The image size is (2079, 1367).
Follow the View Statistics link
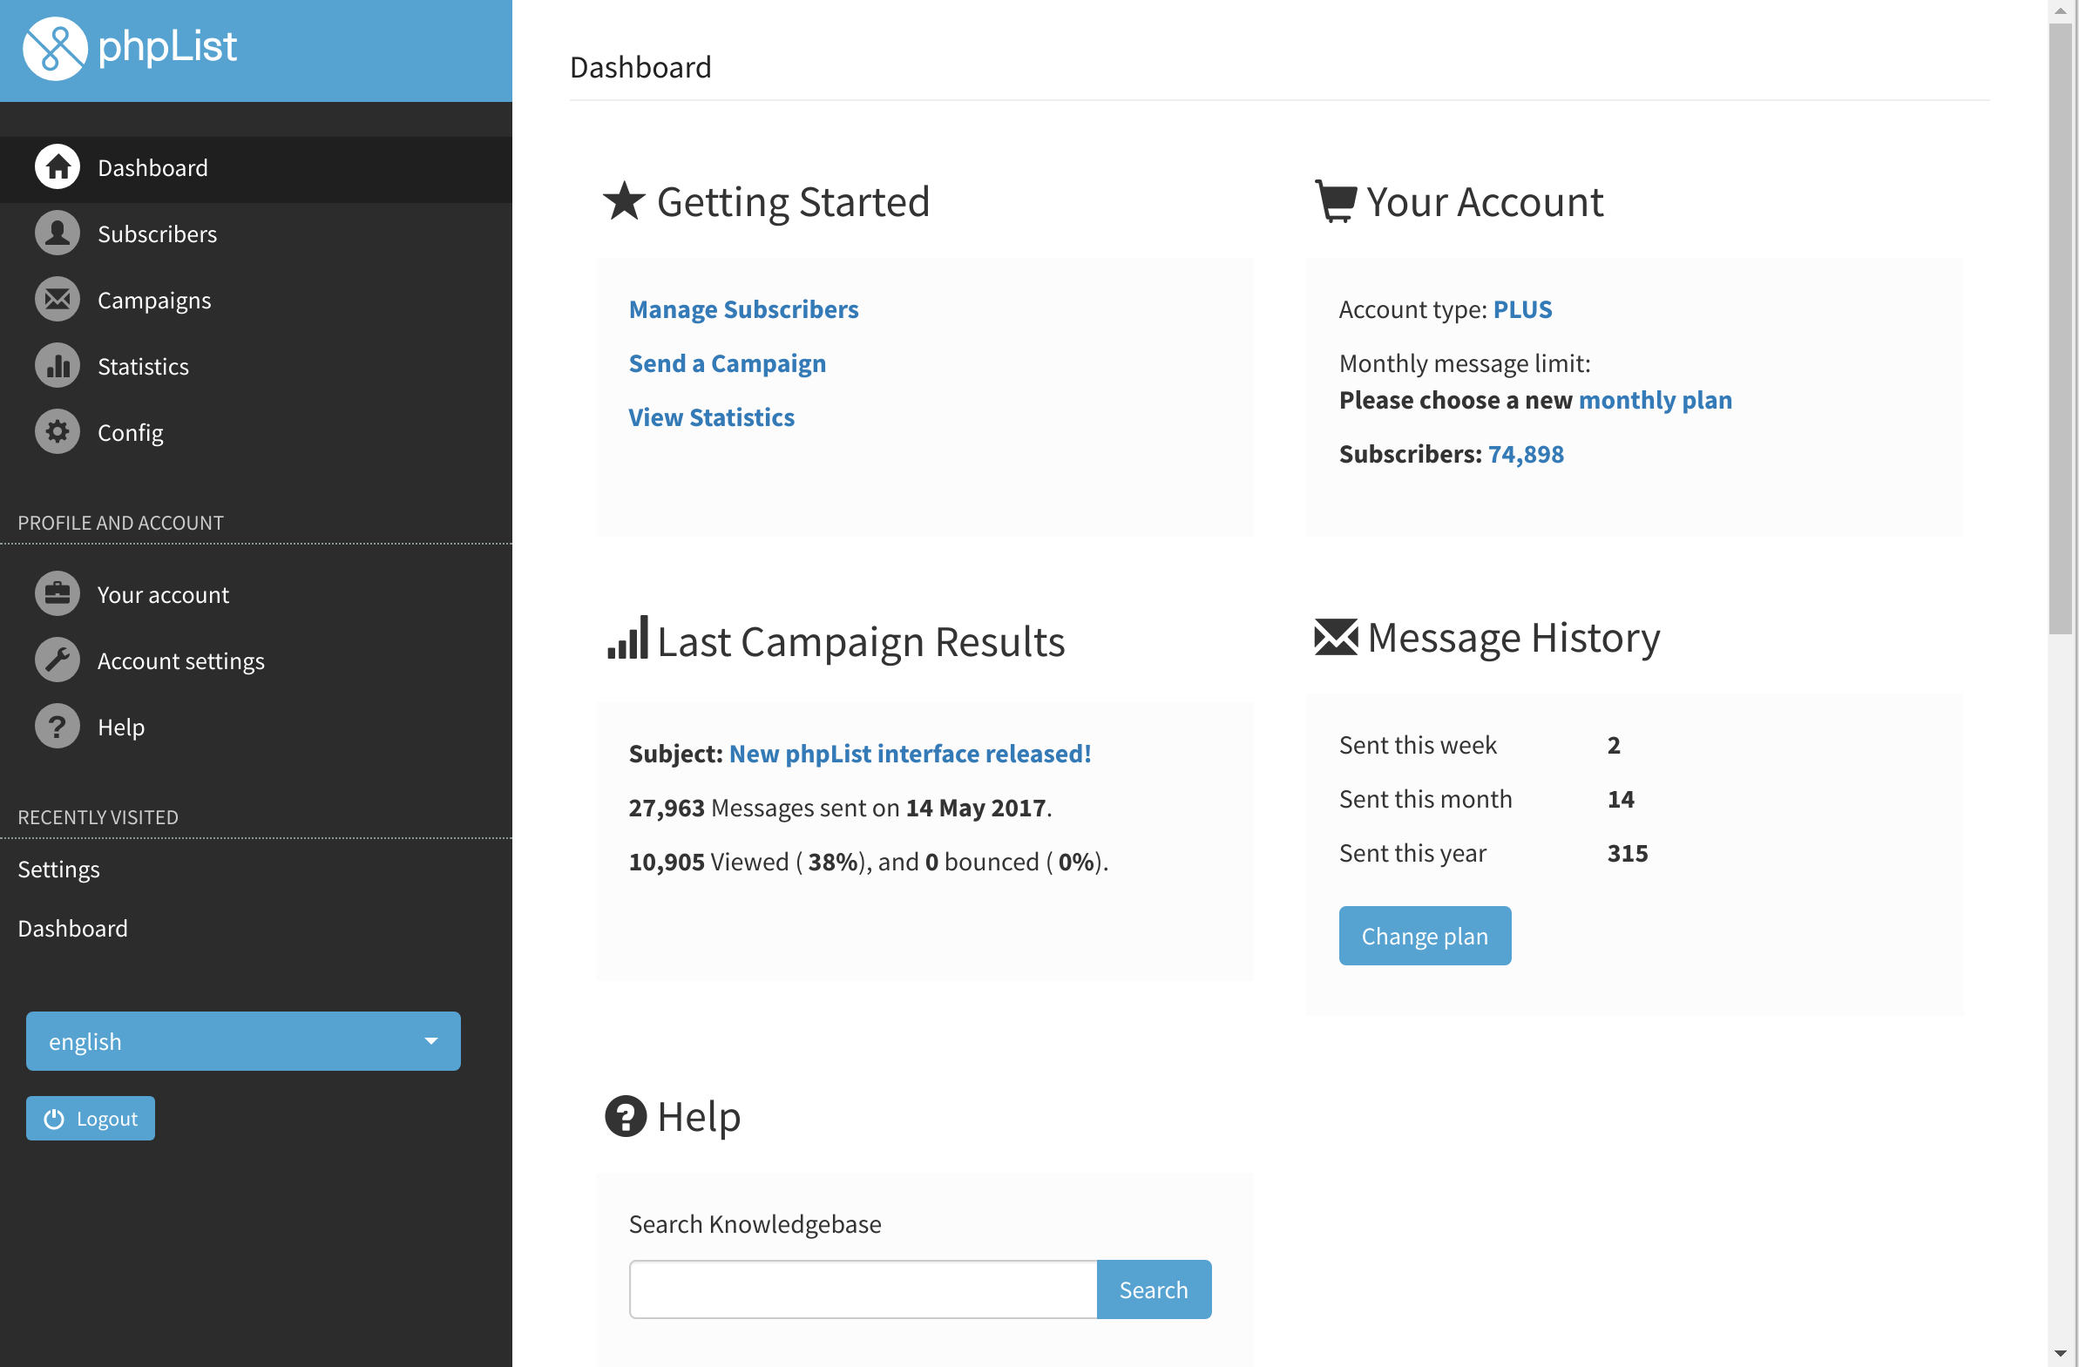[x=711, y=417]
